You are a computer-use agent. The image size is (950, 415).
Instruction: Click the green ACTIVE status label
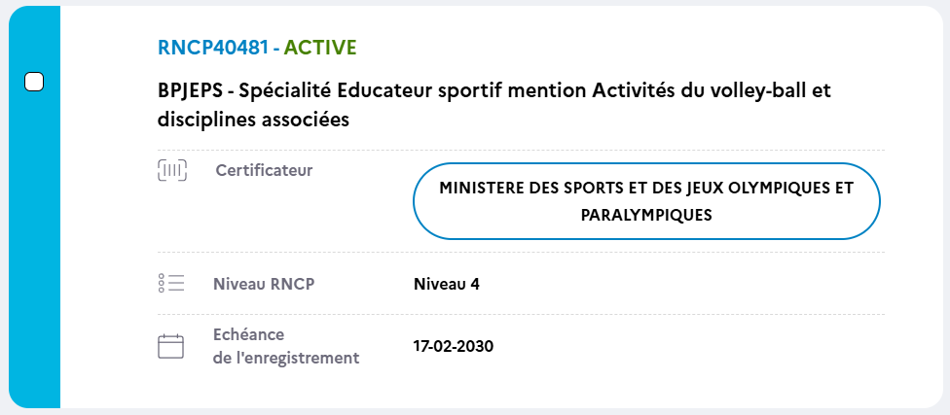point(320,47)
